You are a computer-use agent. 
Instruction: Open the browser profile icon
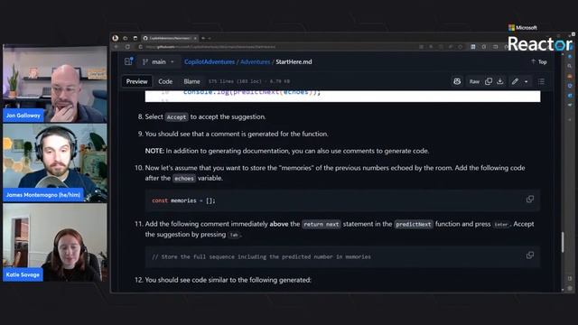(x=116, y=38)
